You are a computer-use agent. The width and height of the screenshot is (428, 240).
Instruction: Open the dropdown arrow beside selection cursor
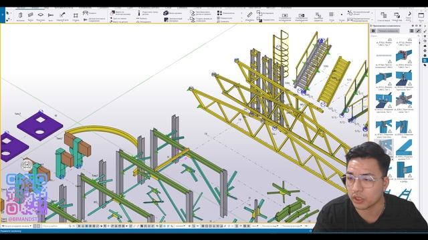click(x=11, y=13)
